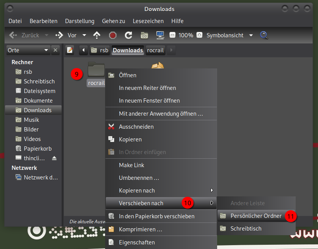The width and height of the screenshot is (318, 249).
Task: Click the rocrail breadcrumb path button
Action: click(155, 50)
